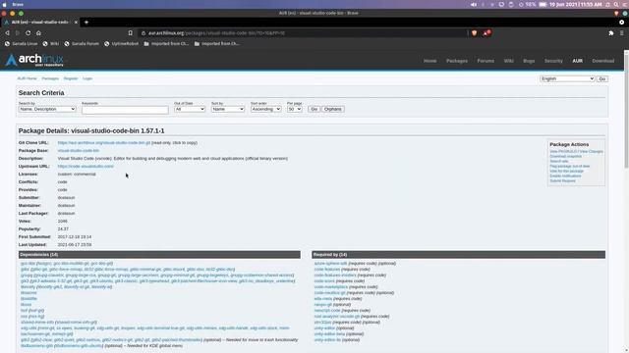Click the Git Clone URL link
This screenshot has width=629, height=353.
(x=104, y=143)
